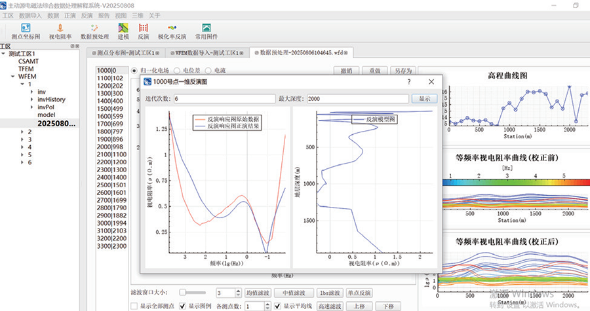Open the 数据预处理 tool

[x=94, y=31]
